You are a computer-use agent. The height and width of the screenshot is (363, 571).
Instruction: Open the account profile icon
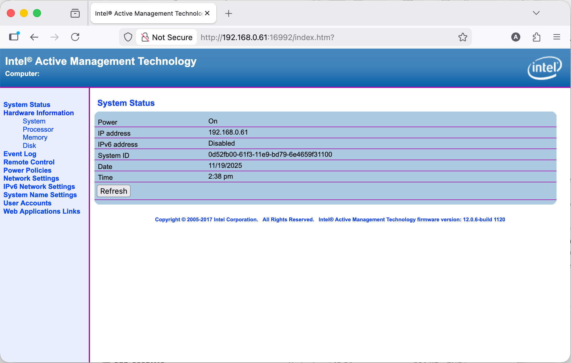[x=516, y=37]
